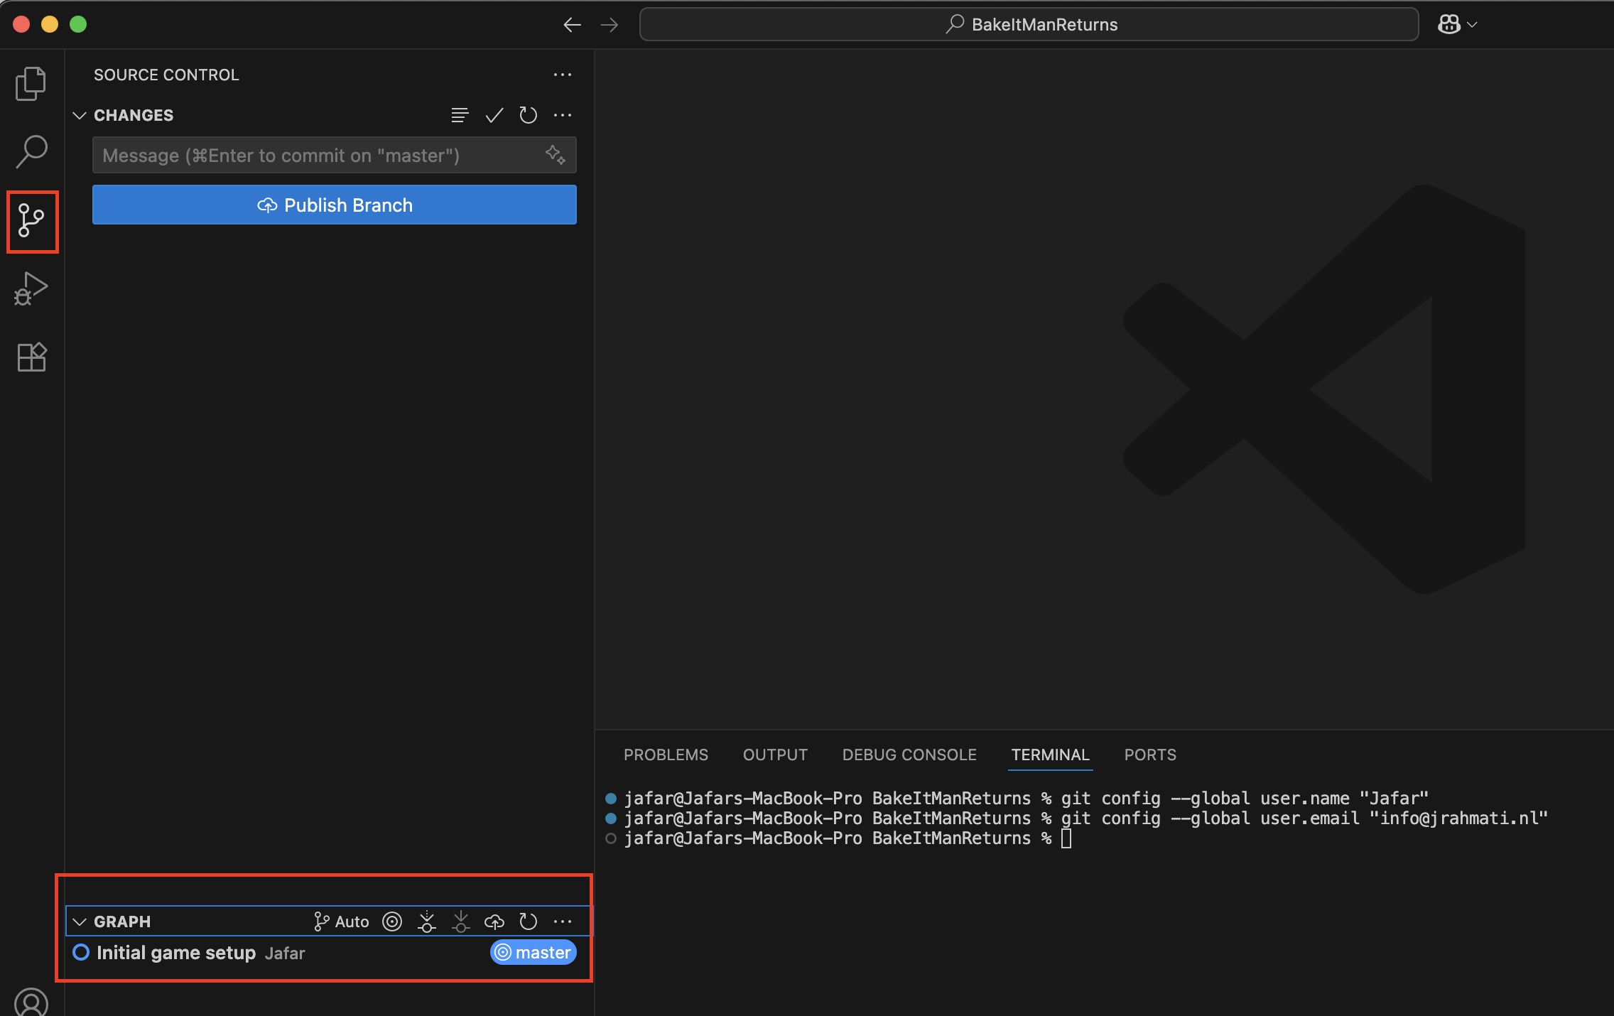
Task: Open the Search view in activity bar
Action: coord(31,152)
